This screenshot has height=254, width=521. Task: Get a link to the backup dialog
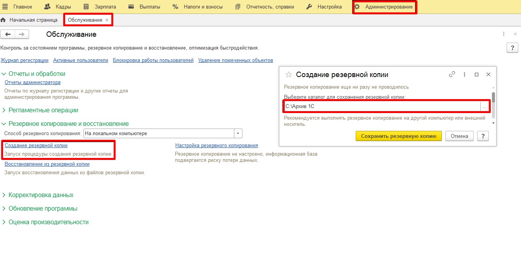coord(452,75)
